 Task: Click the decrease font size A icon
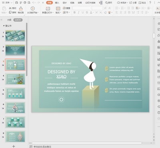(x=110, y=8)
